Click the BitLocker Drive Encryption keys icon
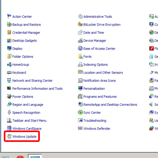The height and width of the screenshot is (158, 158). tap(80, 24)
